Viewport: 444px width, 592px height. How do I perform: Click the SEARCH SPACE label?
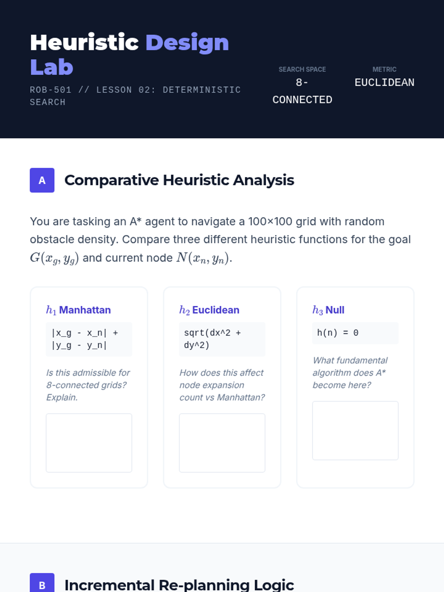(x=302, y=69)
